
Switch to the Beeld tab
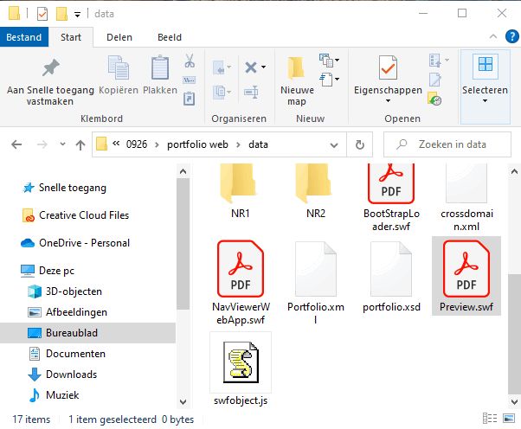[170, 37]
